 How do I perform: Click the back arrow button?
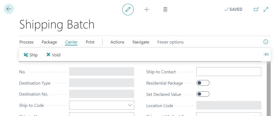click(9, 9)
